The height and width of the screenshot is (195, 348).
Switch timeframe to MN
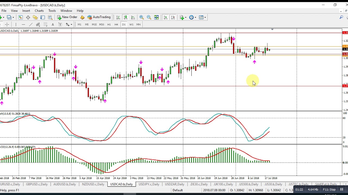(x=138, y=25)
